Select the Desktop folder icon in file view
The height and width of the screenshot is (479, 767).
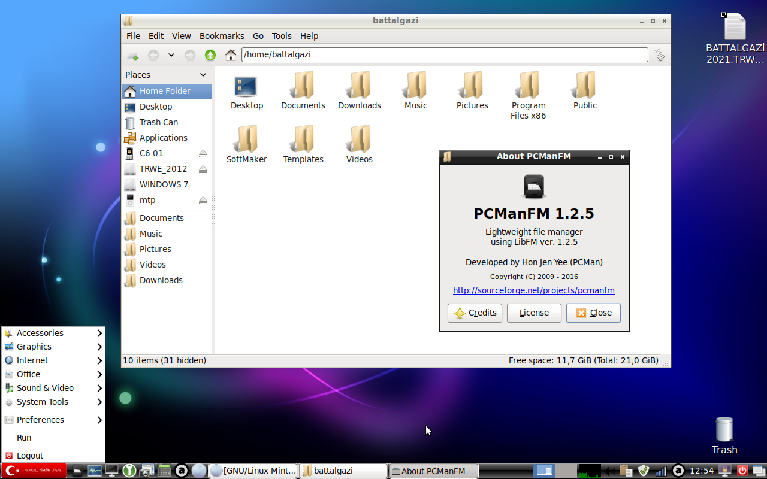click(246, 91)
